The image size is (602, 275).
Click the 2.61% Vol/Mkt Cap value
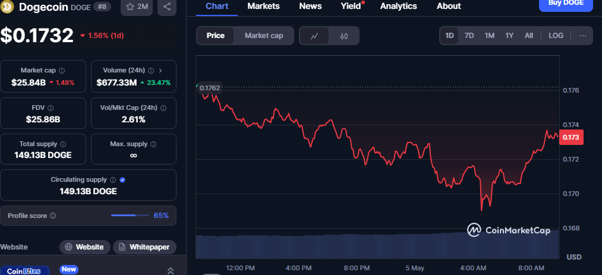(x=134, y=119)
